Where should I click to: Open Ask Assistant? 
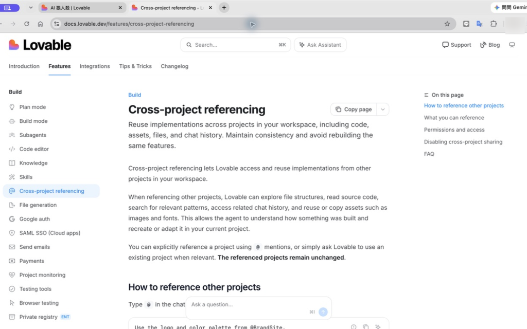[x=320, y=45]
